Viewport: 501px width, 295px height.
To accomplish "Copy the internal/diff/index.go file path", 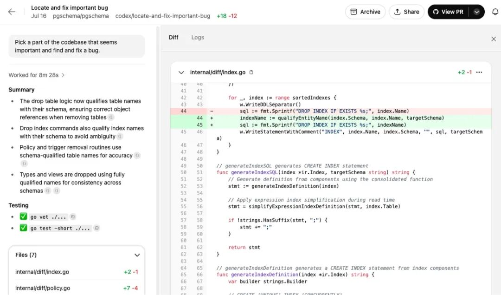I will click(x=251, y=72).
